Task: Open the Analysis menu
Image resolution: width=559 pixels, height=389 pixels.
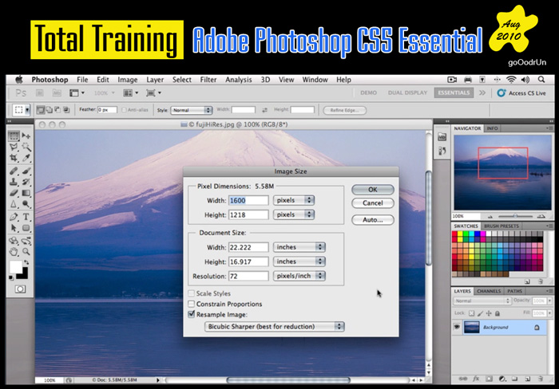Action: pyautogui.click(x=239, y=80)
